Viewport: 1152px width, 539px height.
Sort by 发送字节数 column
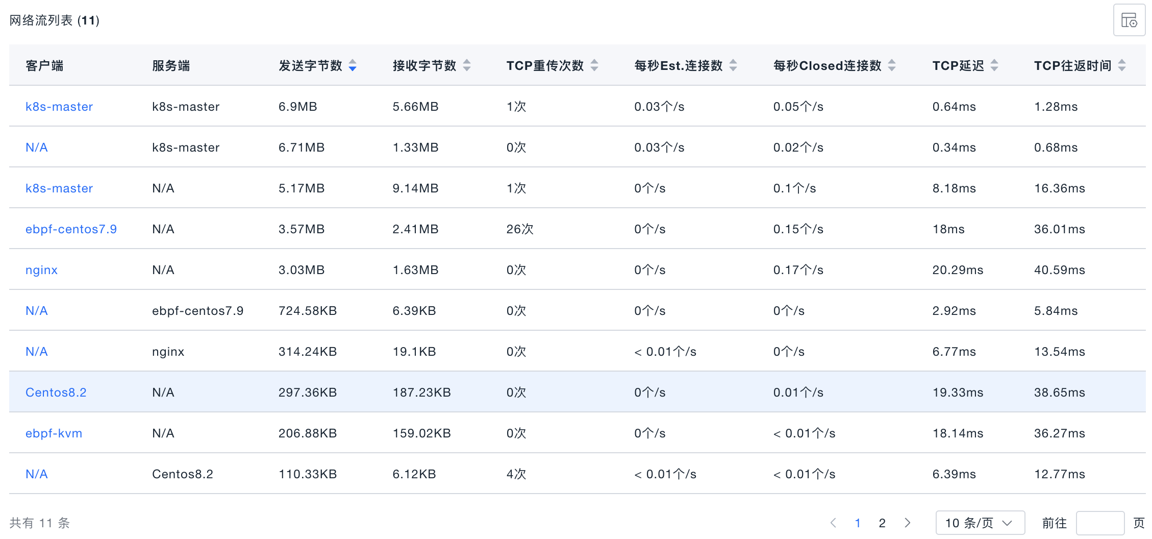pos(352,65)
